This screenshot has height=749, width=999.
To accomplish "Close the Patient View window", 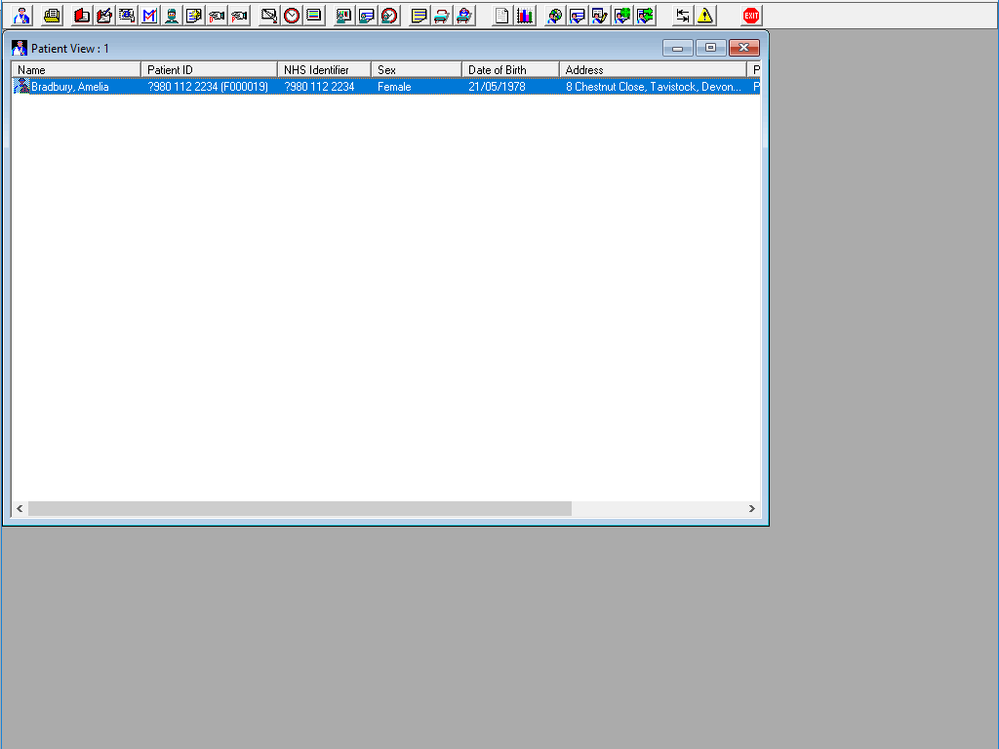I will point(744,48).
